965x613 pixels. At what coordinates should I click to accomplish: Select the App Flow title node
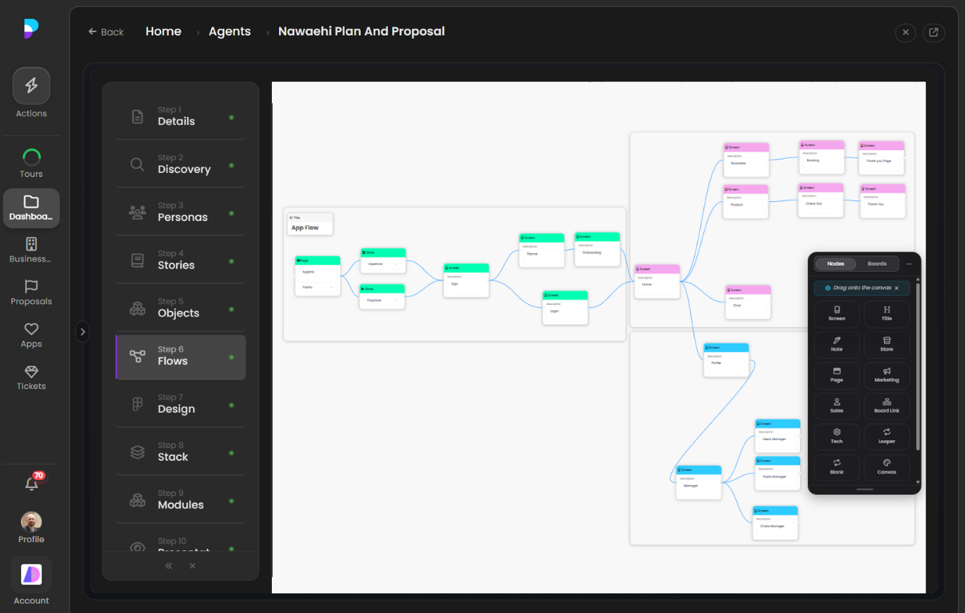click(x=310, y=224)
